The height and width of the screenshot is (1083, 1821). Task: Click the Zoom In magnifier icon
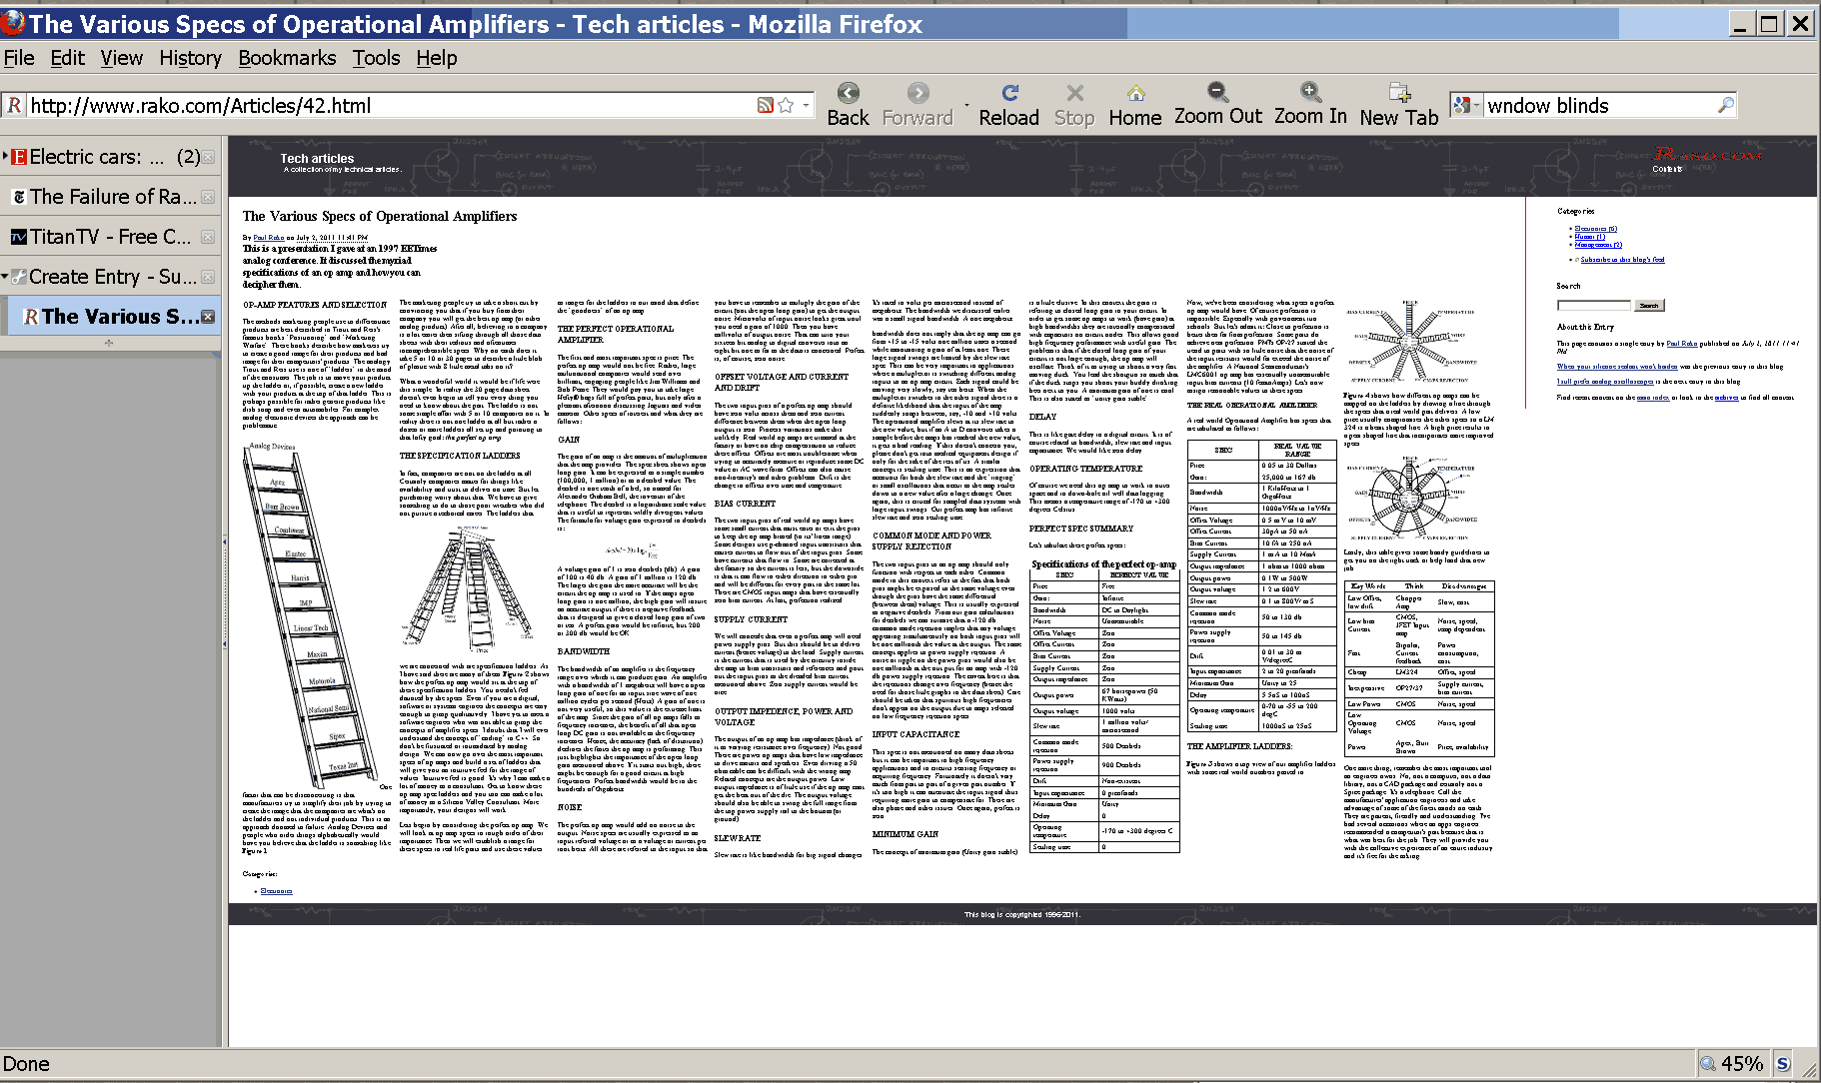click(x=1310, y=92)
